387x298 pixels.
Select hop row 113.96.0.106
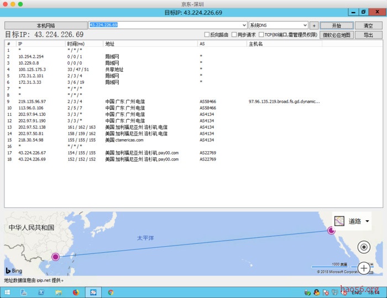[x=193, y=108]
